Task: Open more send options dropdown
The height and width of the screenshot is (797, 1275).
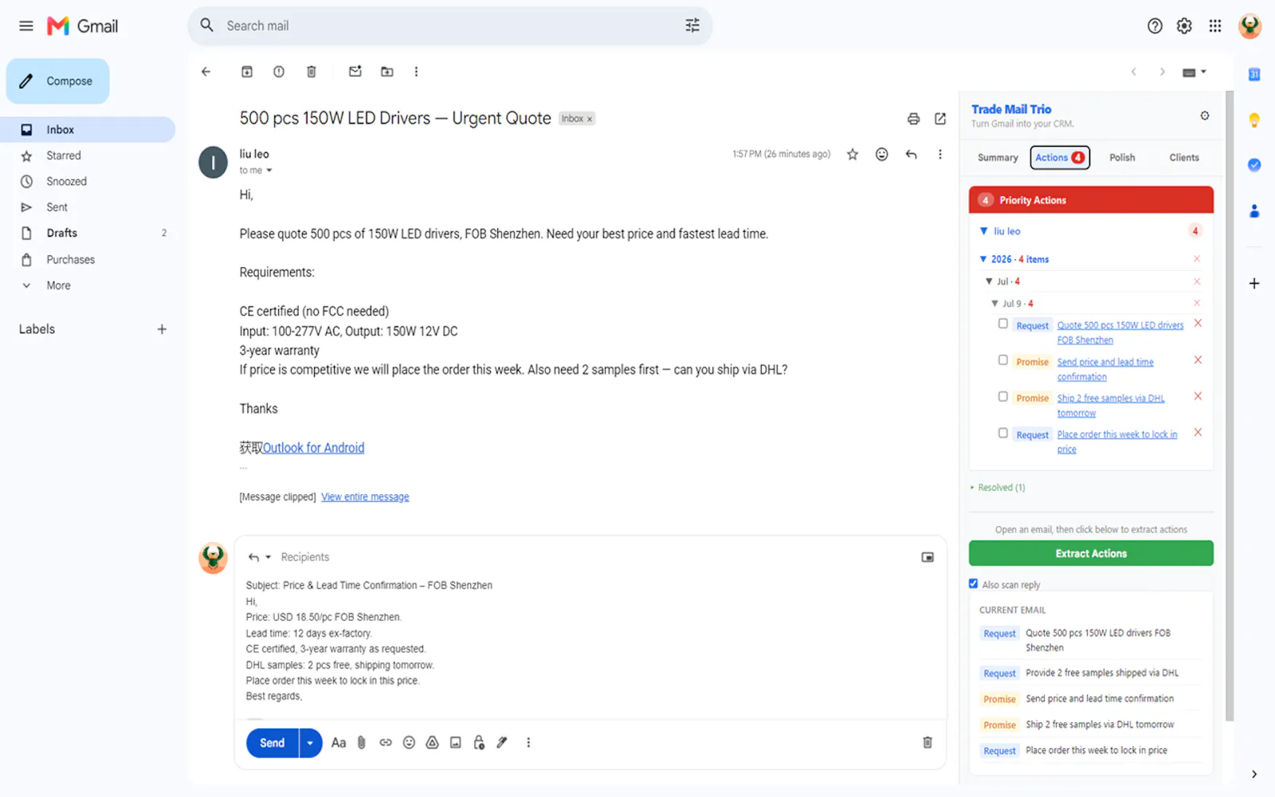Action: 310,743
